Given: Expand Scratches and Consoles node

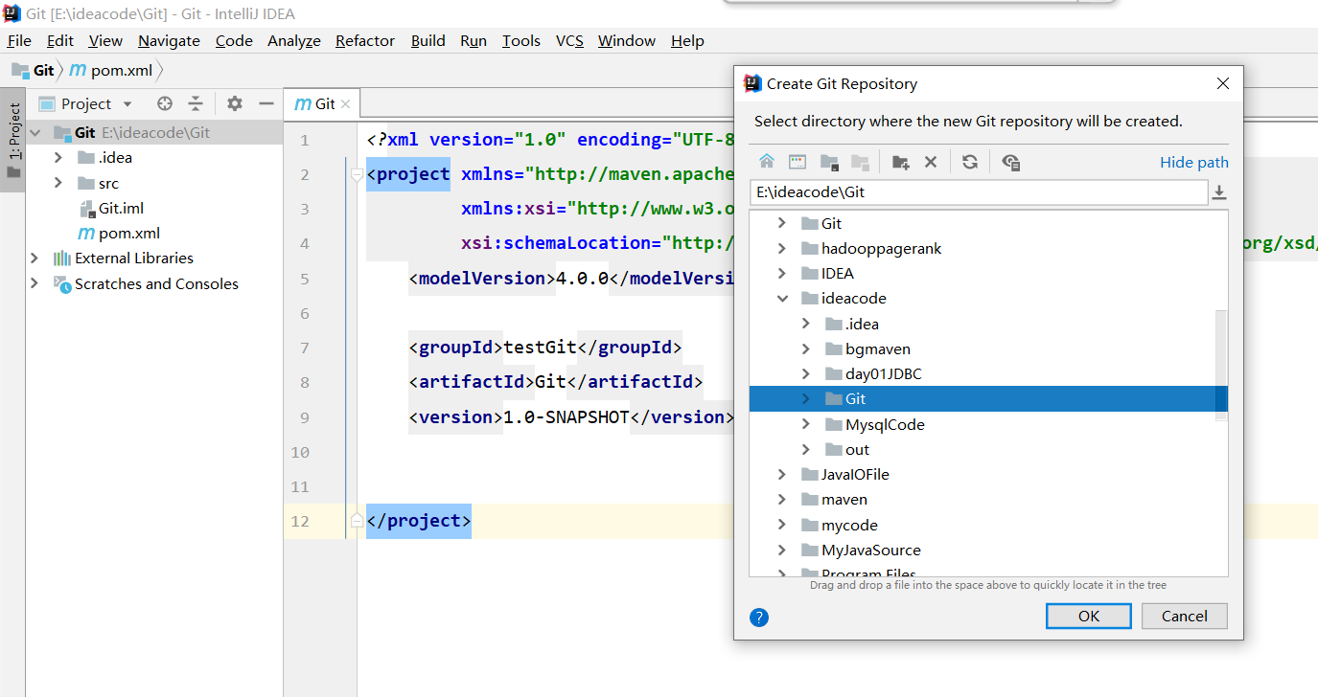Looking at the screenshot, I should pyautogui.click(x=35, y=283).
